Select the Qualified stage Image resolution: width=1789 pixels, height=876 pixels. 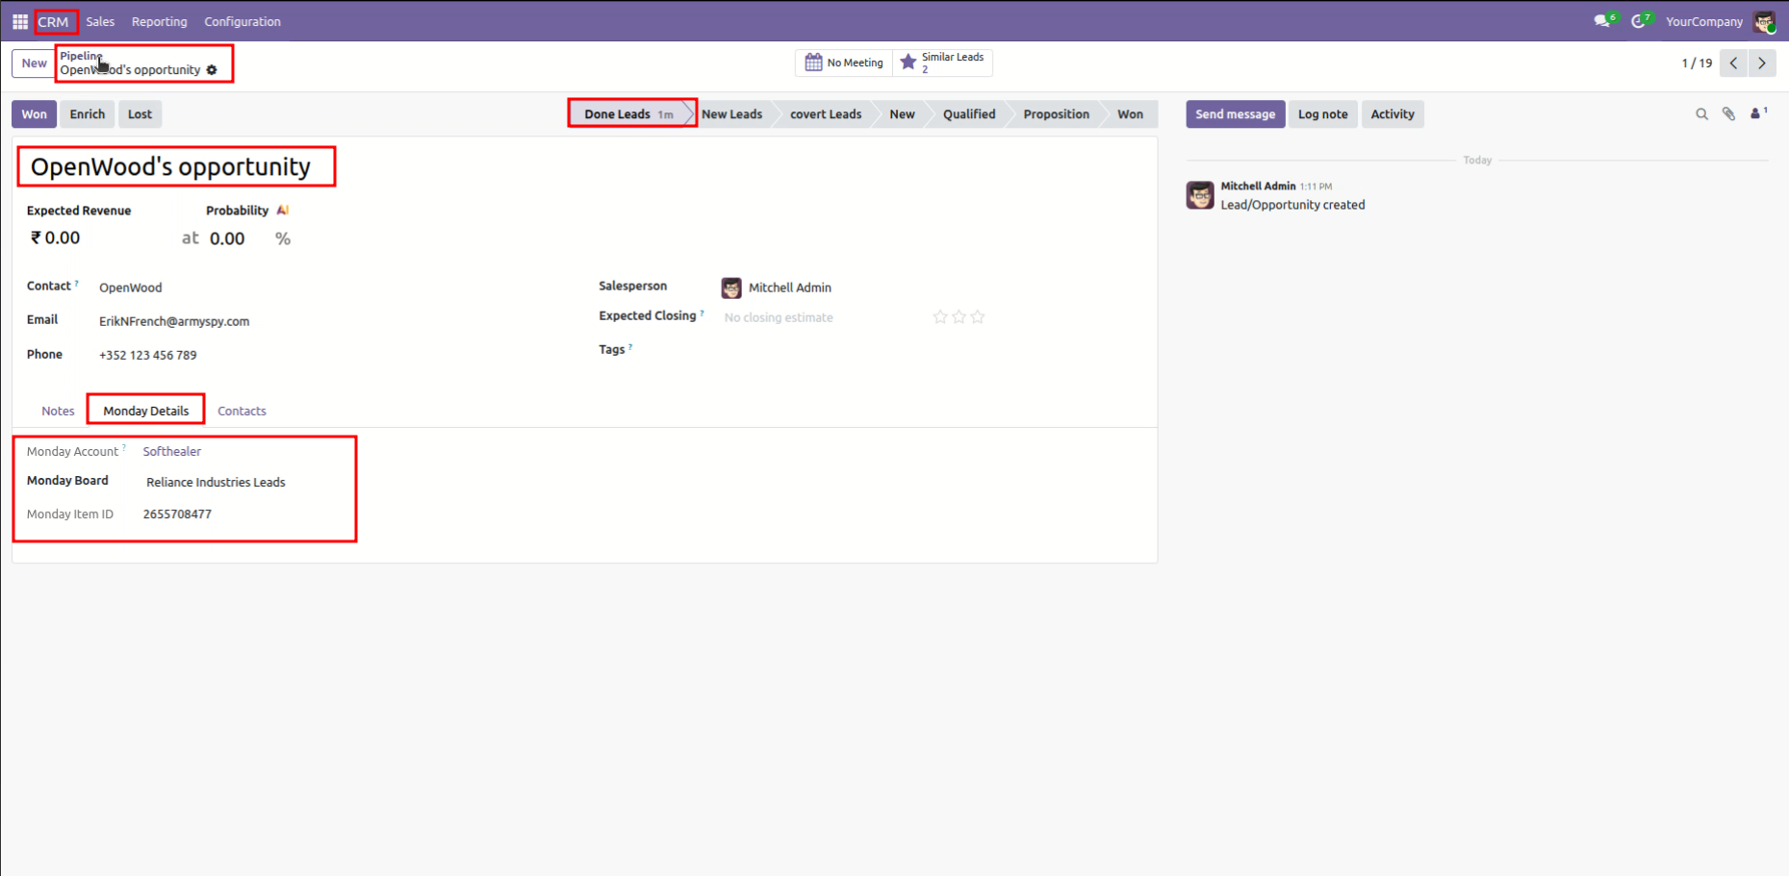click(969, 114)
